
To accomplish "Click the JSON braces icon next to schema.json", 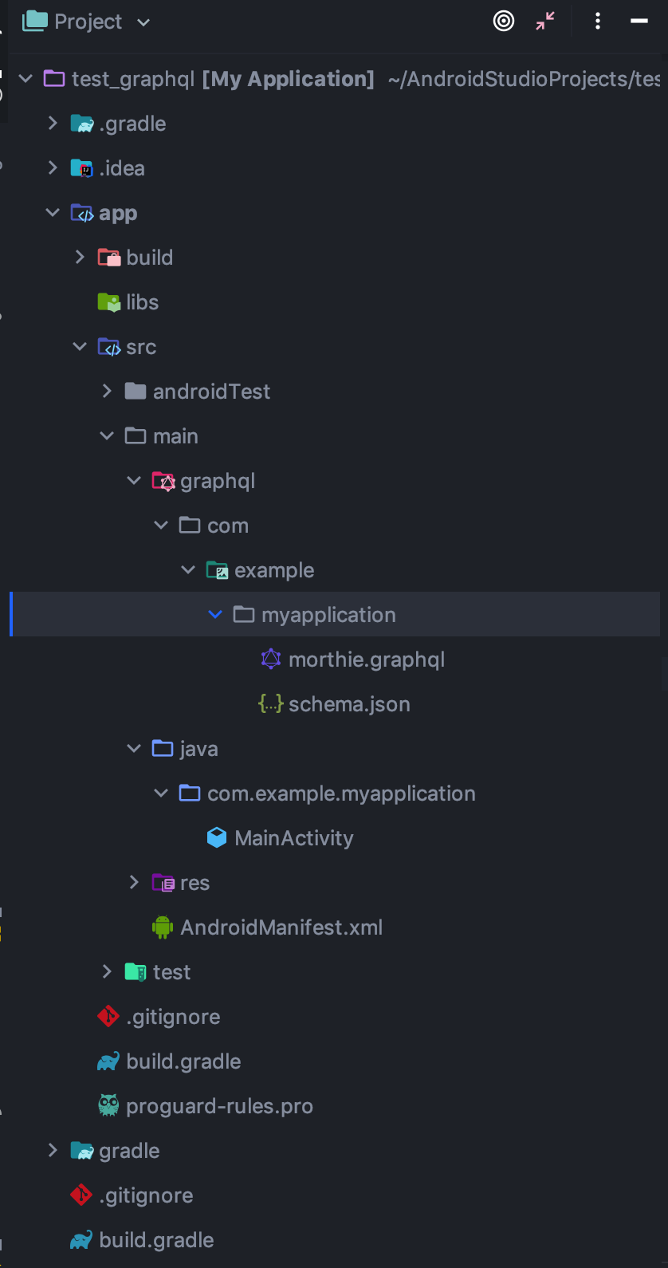I will click(x=270, y=703).
